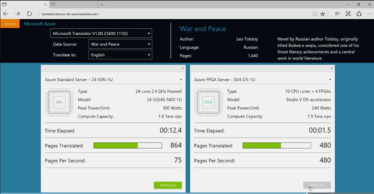
Task: Click the 1.8 Tera-ops compute capacity value
Action: tap(170, 117)
